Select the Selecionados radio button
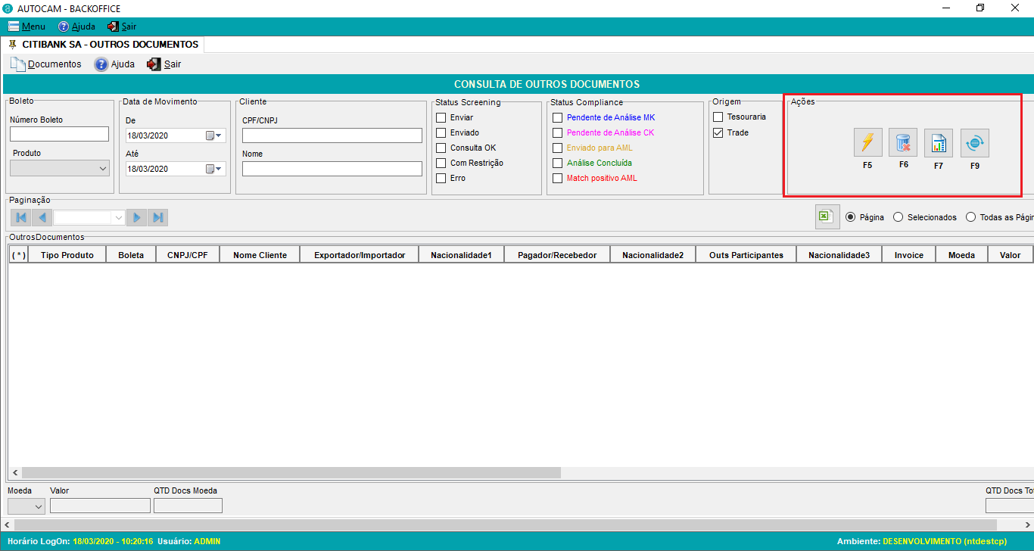 (899, 217)
